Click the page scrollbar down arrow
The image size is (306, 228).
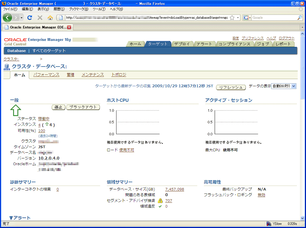click(x=302, y=218)
